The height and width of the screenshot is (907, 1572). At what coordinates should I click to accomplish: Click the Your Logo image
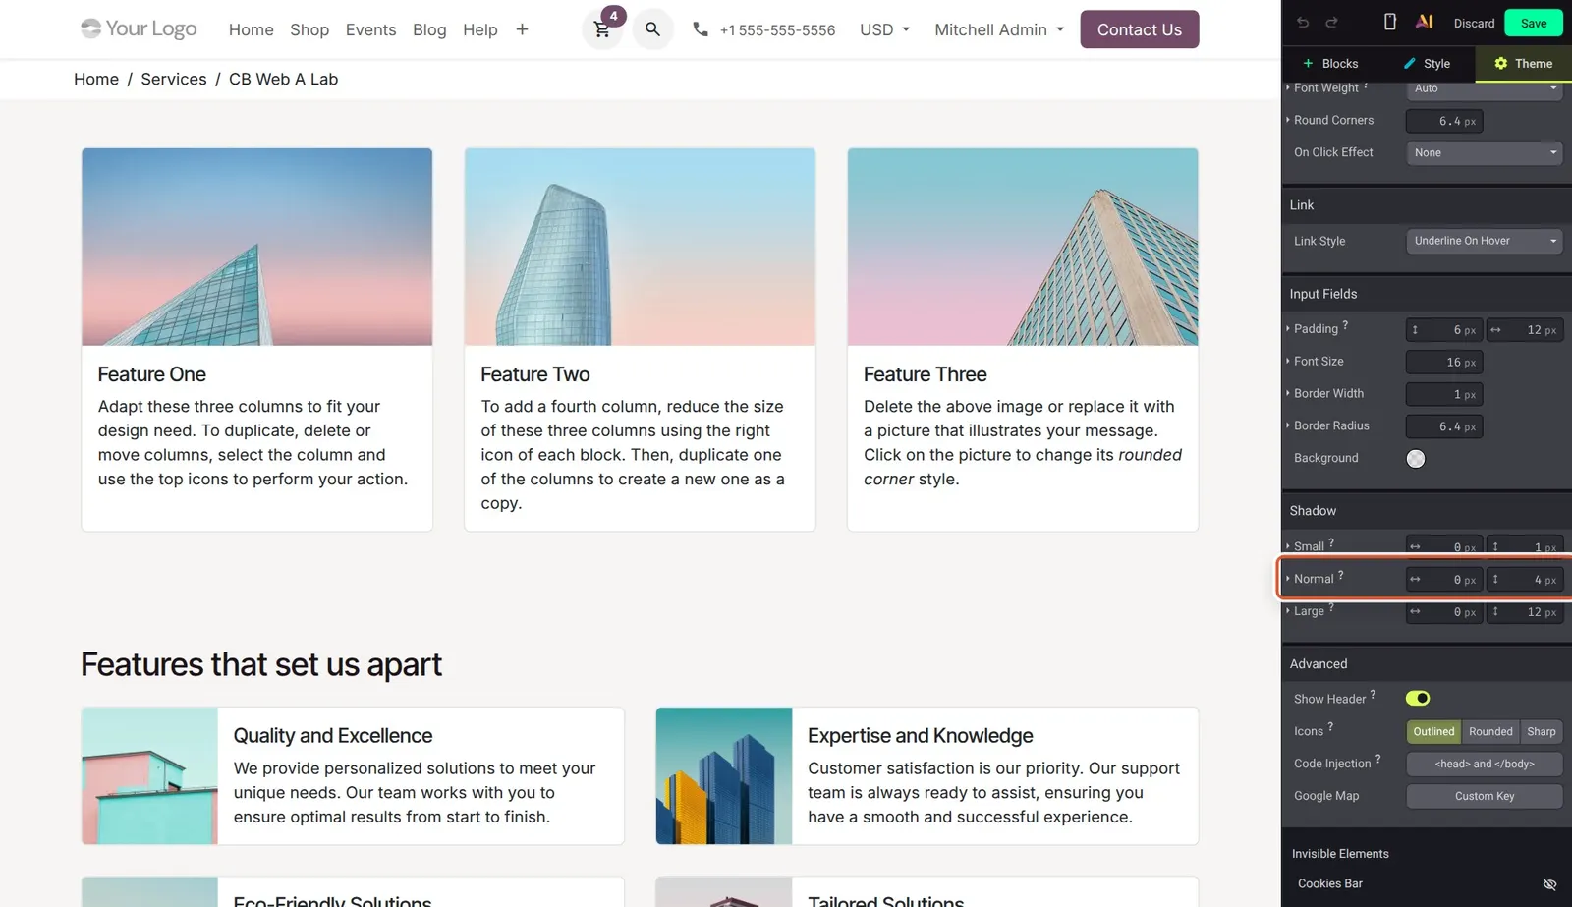[x=139, y=28]
